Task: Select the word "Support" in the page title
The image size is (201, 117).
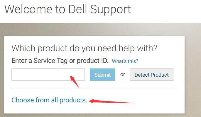Action: pyautogui.click(x=111, y=10)
